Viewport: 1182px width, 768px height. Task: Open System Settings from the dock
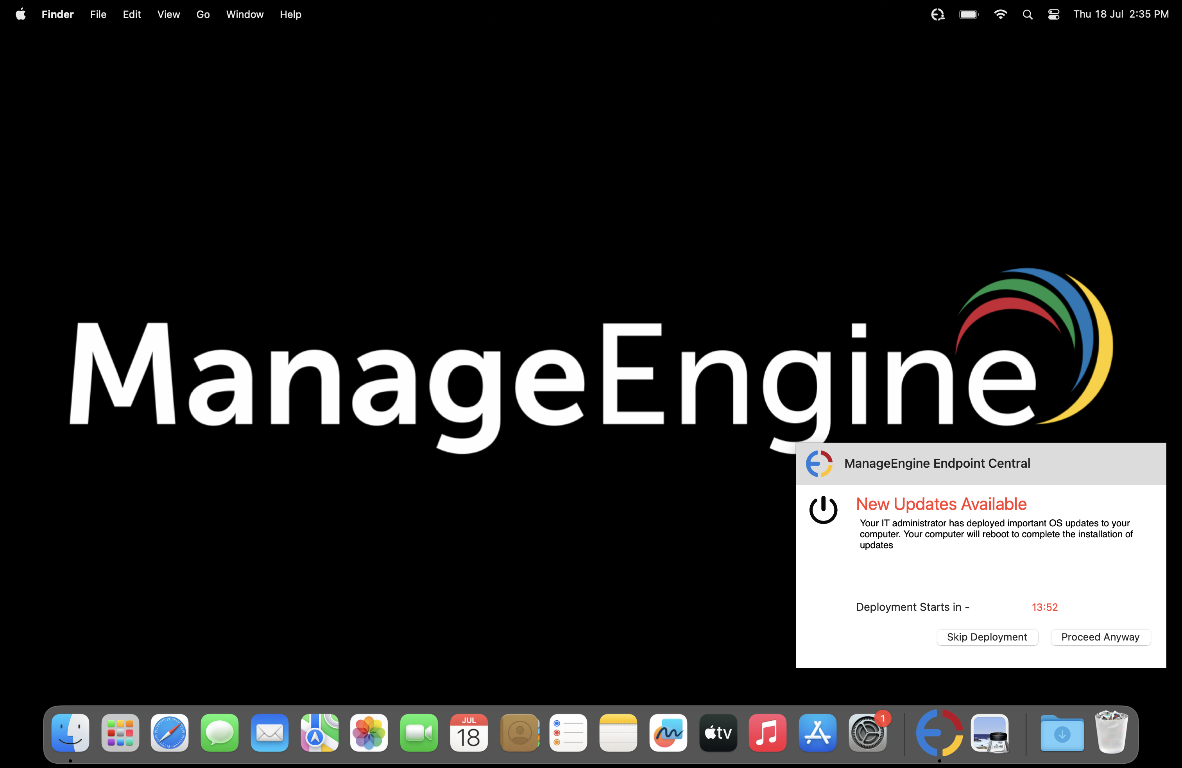[867, 733]
